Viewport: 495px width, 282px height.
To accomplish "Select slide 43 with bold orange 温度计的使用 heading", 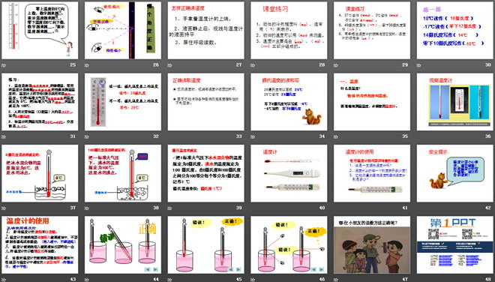I will click(x=40, y=244).
